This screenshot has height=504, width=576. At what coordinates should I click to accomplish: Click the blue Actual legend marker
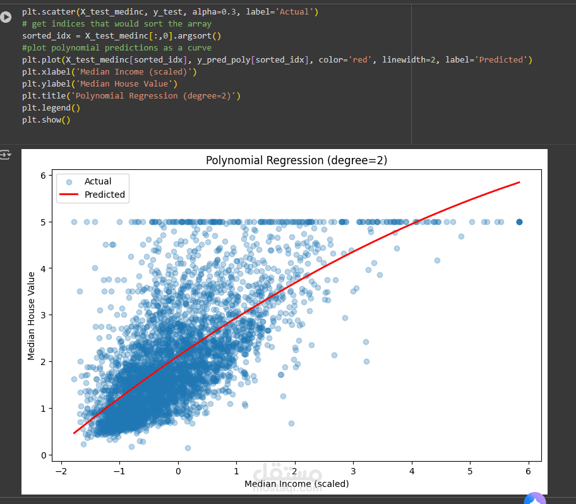pos(69,182)
